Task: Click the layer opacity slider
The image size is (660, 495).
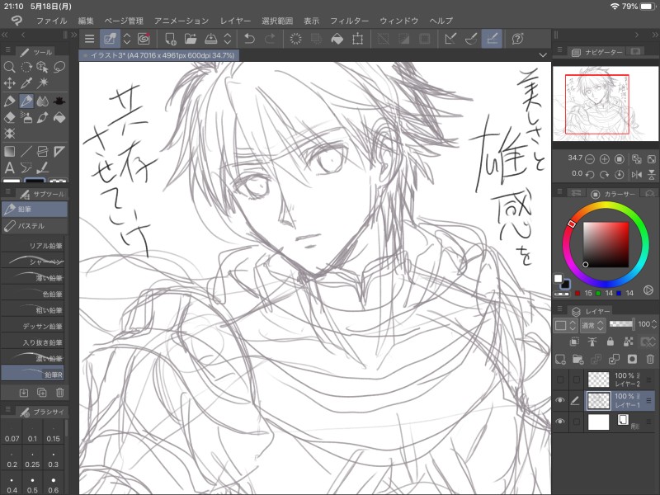Action: click(621, 324)
